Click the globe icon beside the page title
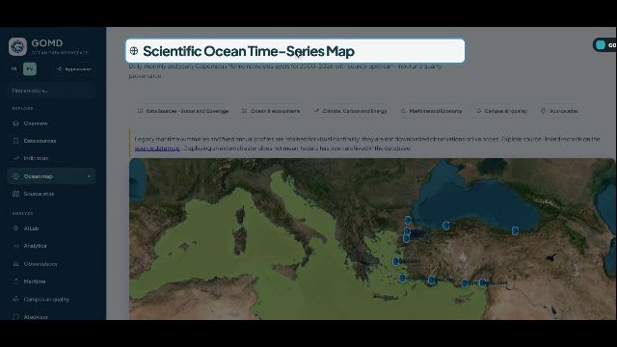The width and height of the screenshot is (617, 347). 134,51
